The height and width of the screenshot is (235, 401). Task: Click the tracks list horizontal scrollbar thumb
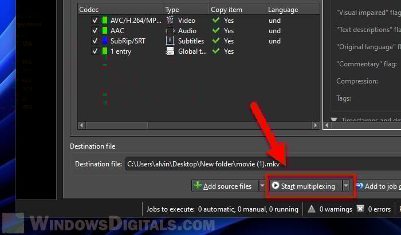(x=117, y=125)
